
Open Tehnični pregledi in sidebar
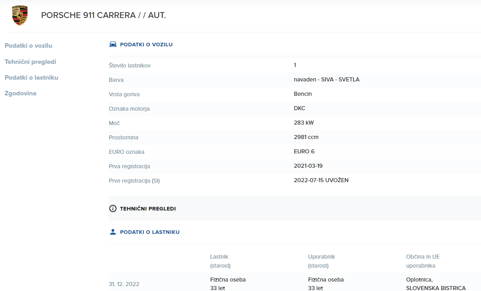[30, 62]
